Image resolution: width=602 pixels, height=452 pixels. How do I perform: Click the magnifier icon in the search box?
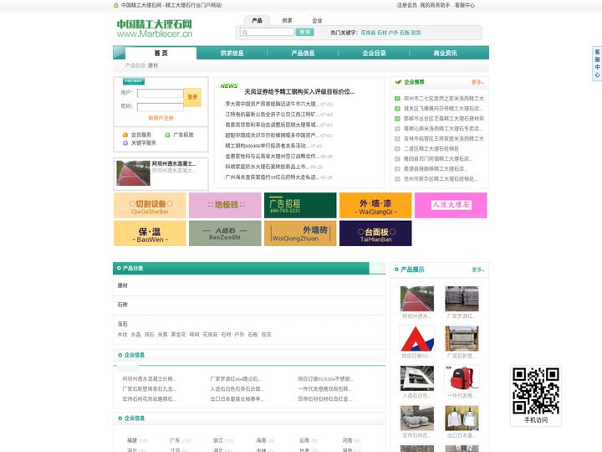tap(244, 33)
